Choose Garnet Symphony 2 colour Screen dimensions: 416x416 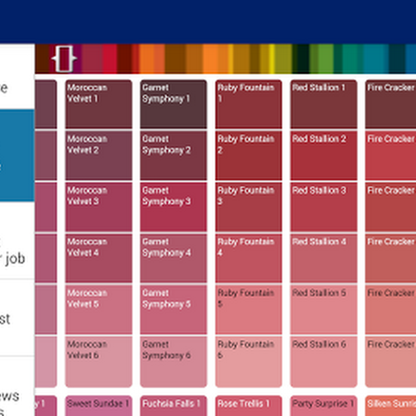pyautogui.click(x=173, y=155)
